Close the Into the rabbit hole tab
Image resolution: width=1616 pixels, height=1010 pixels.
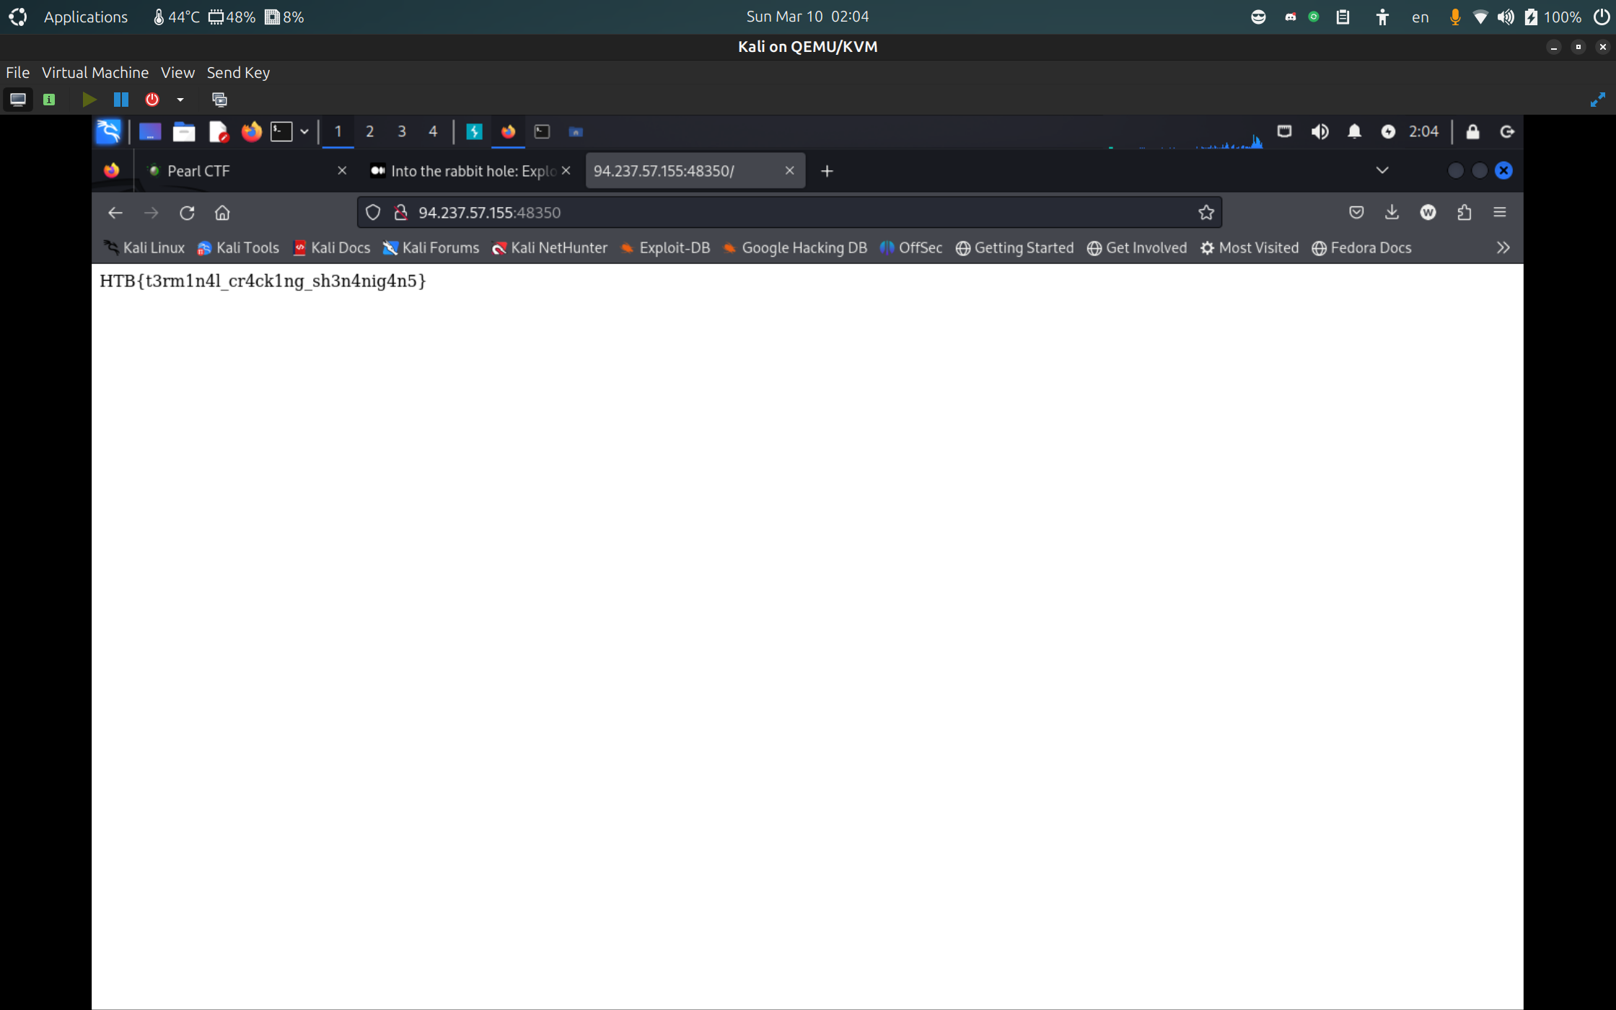tap(566, 171)
